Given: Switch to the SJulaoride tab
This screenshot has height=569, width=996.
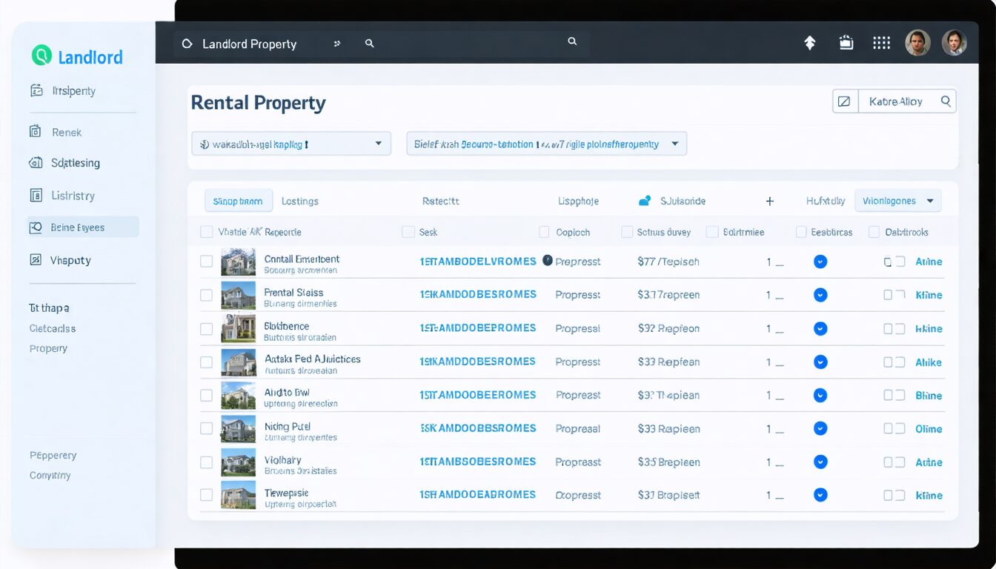Looking at the screenshot, I should point(683,201).
